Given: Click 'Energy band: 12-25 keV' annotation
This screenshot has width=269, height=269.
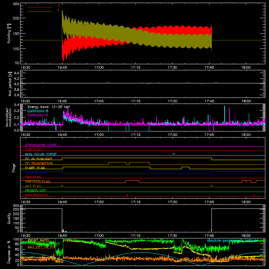Looking at the screenshot, I should click(49, 107).
